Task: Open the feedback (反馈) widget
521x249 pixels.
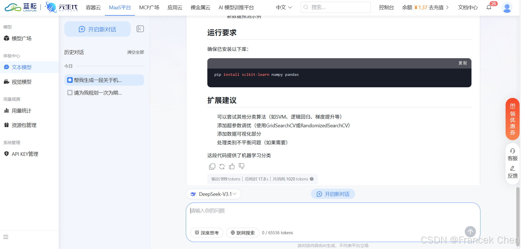Action: (513, 172)
